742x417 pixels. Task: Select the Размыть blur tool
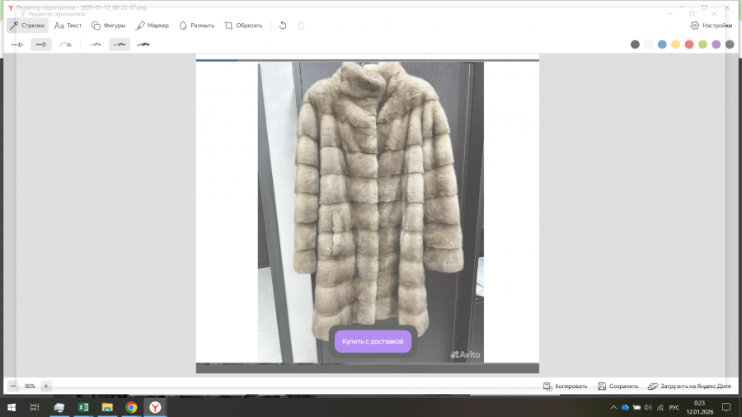[x=196, y=26]
